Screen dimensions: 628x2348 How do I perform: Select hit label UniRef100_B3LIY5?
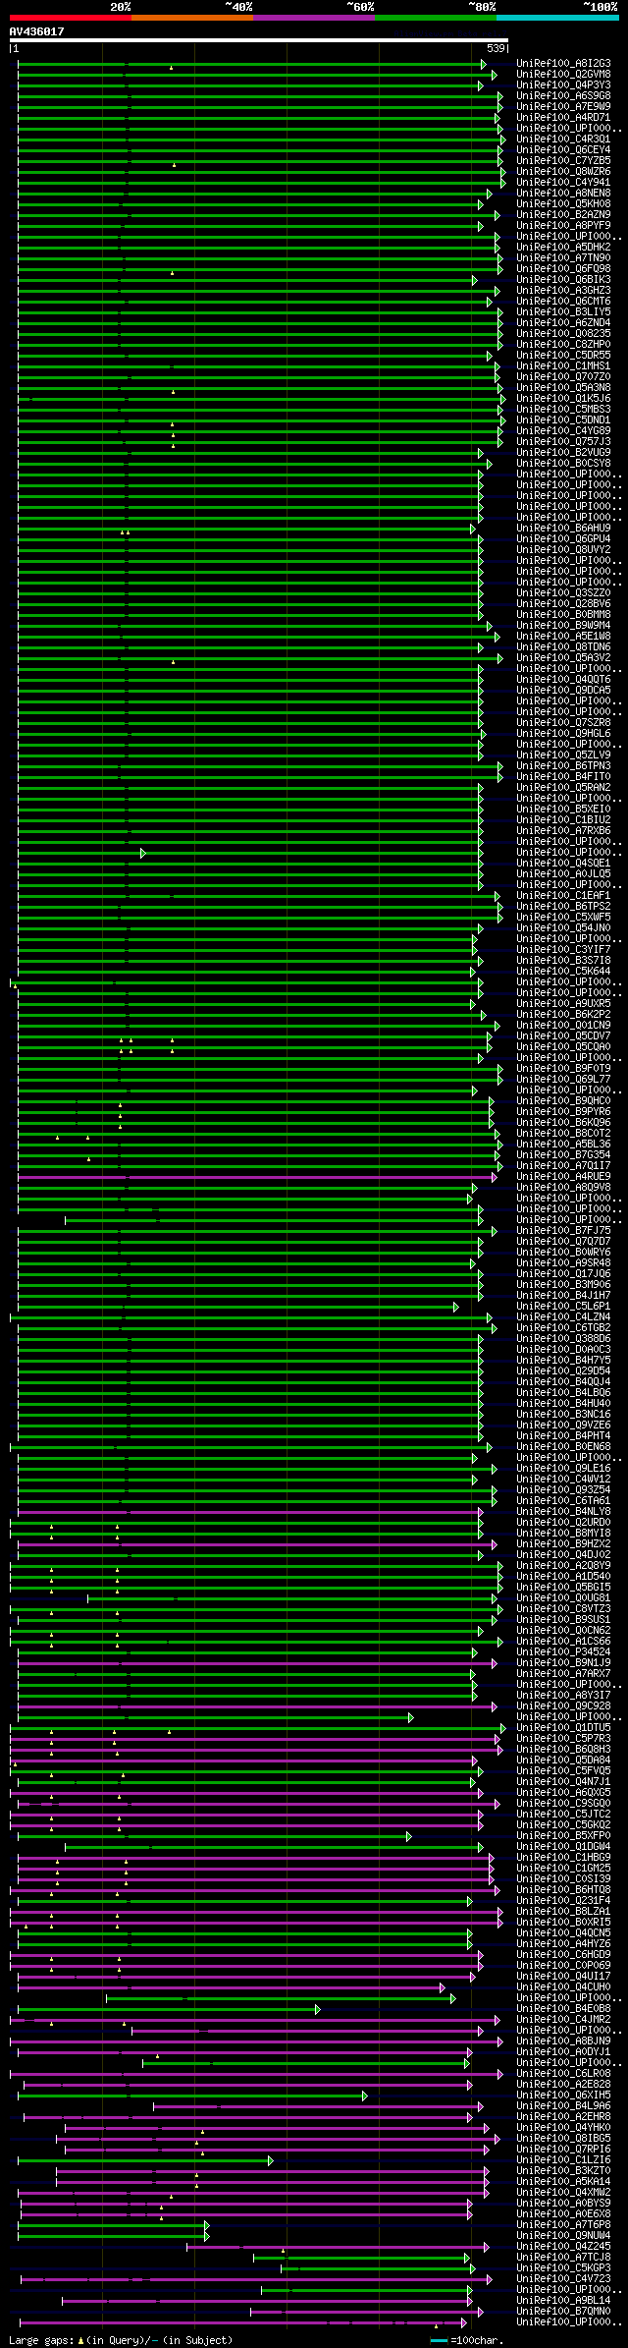pos(563,312)
